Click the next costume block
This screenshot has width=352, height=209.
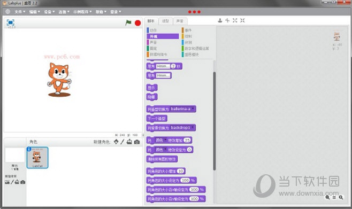pos(157,119)
